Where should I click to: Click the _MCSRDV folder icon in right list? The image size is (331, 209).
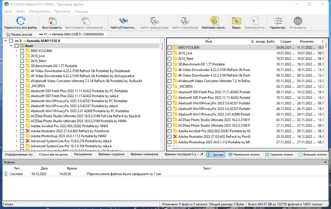[x=175, y=86]
